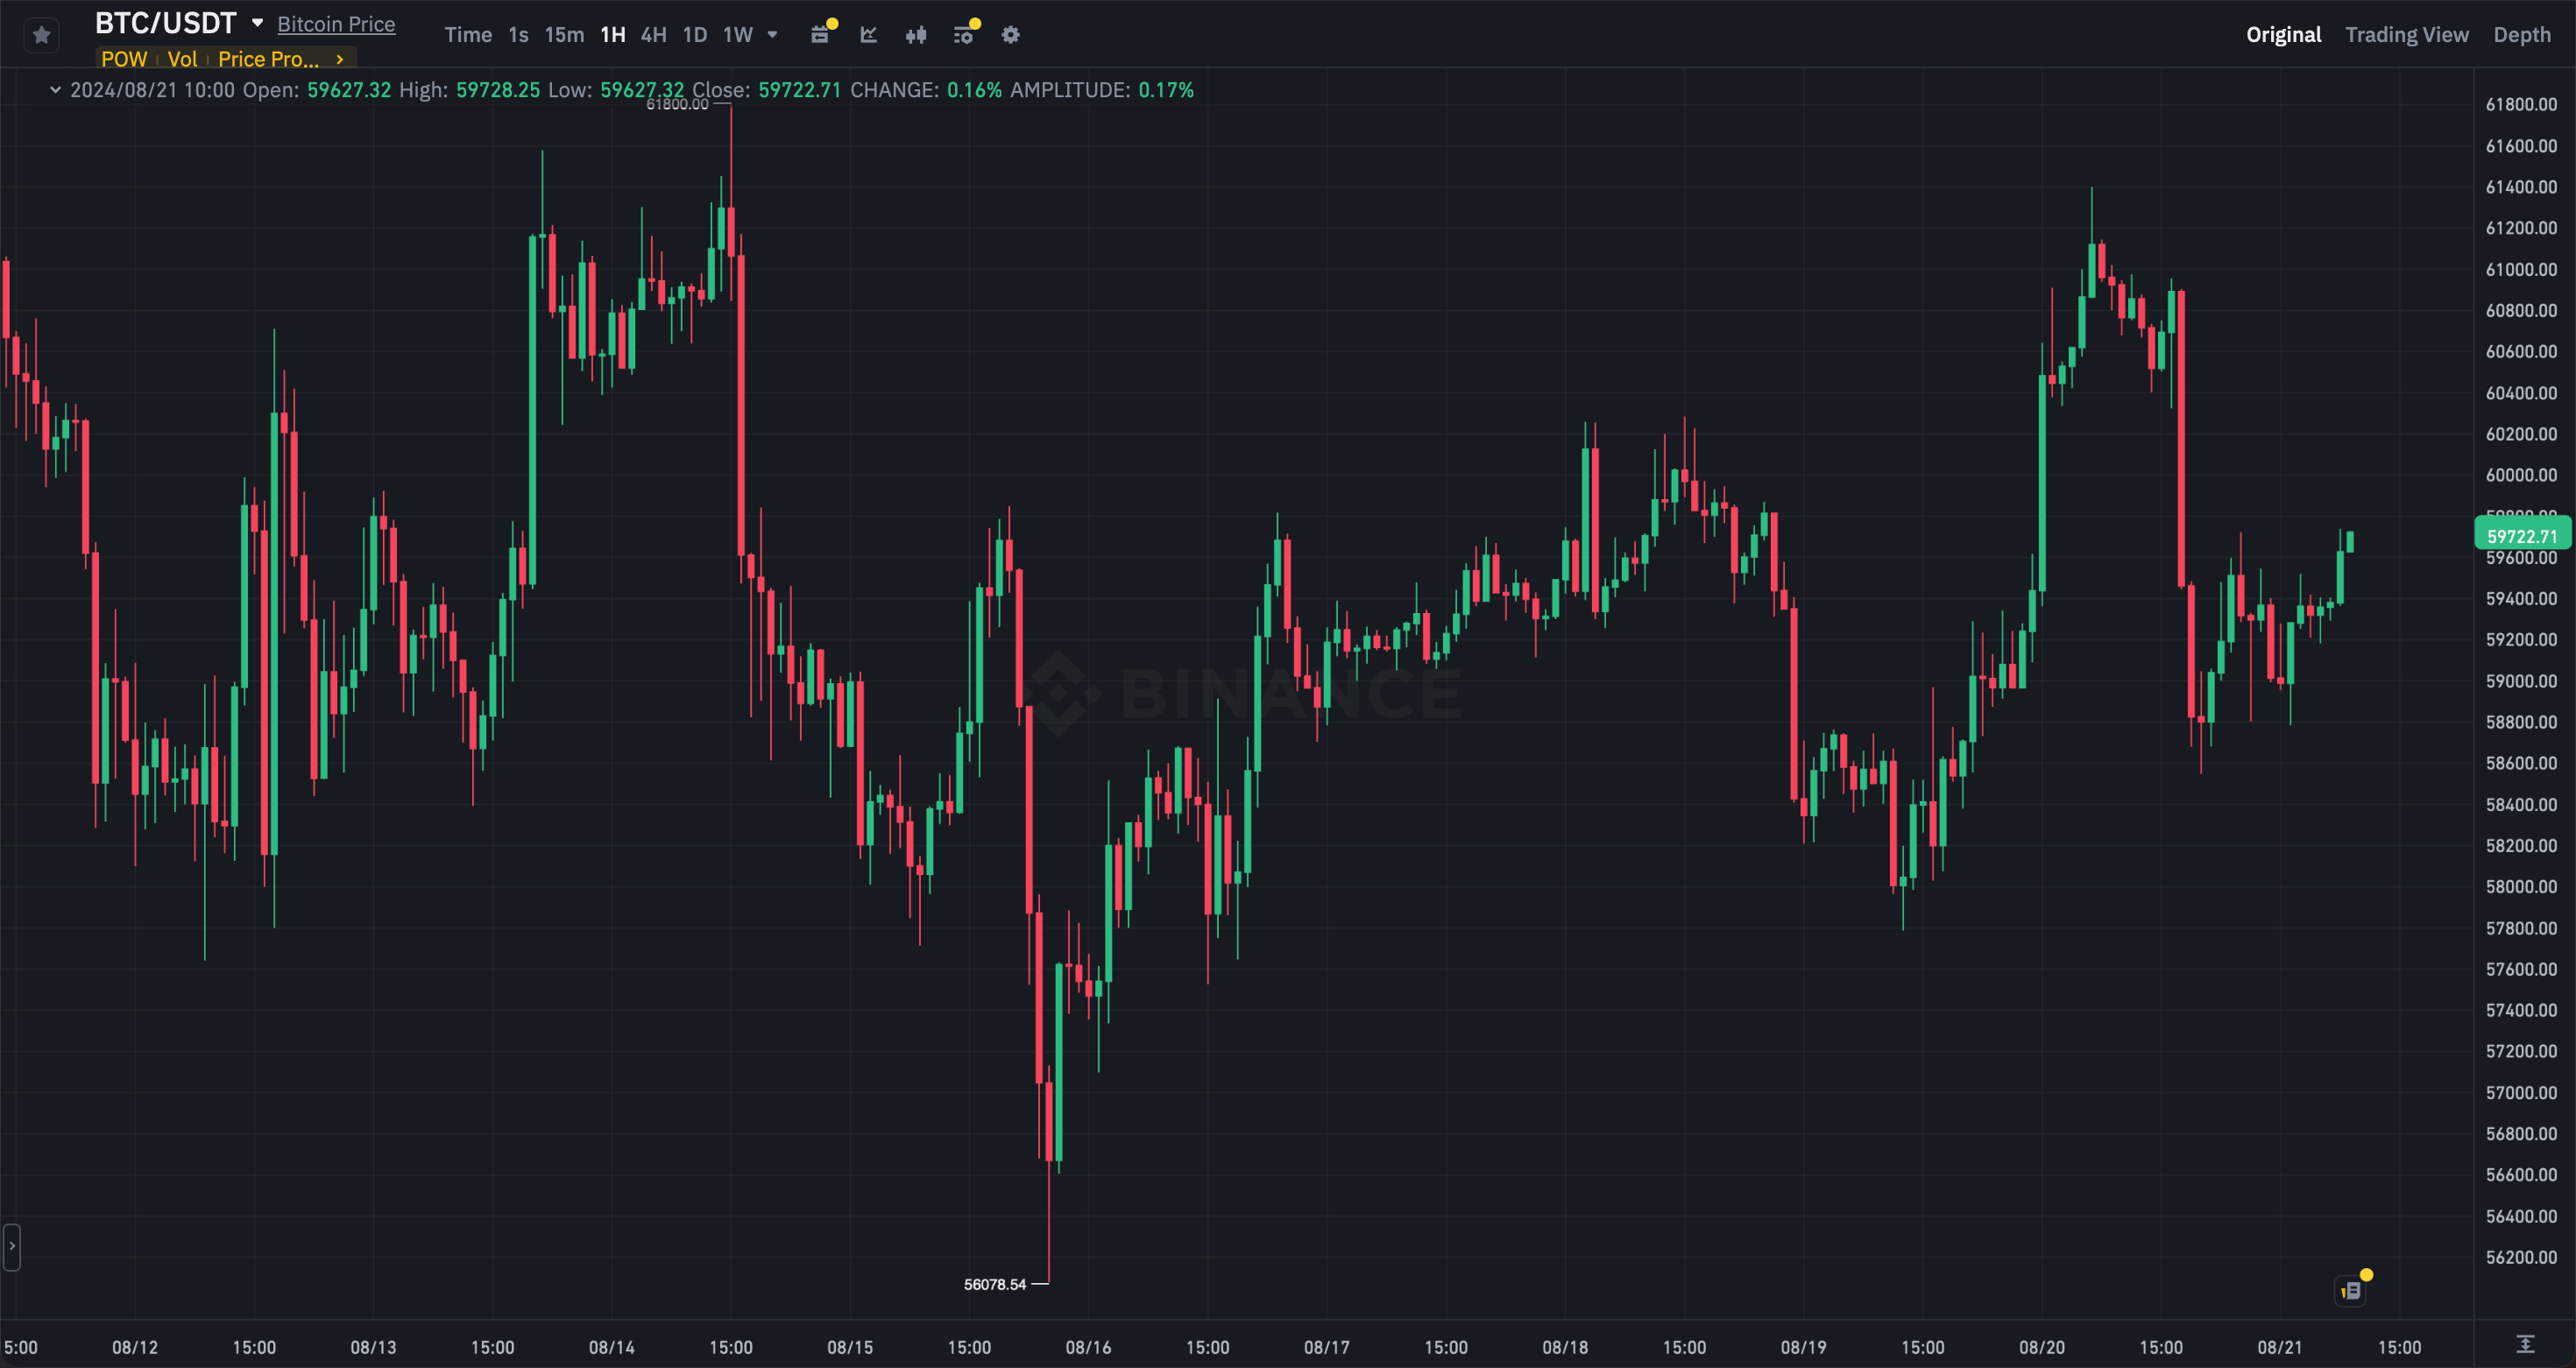Open the display options sliders icon
2576x1368 pixels.
coord(963,34)
